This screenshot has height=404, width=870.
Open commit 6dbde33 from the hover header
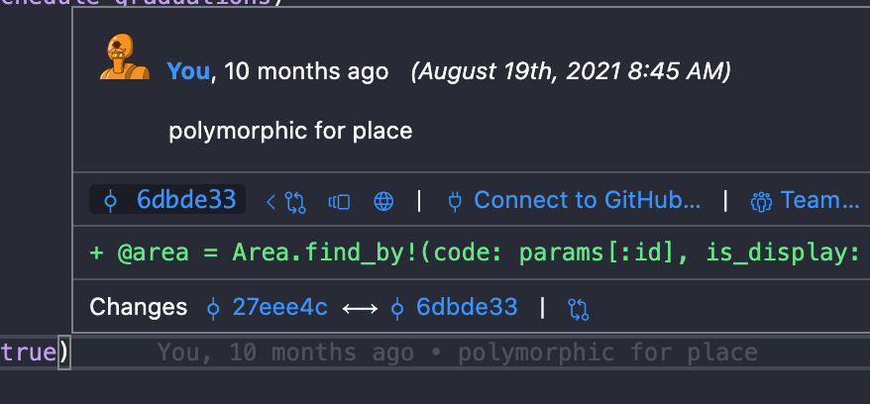tap(185, 200)
